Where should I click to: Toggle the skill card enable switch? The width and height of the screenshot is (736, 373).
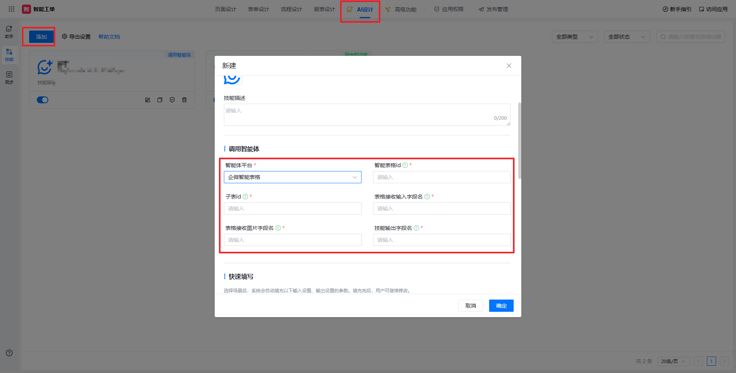[43, 100]
